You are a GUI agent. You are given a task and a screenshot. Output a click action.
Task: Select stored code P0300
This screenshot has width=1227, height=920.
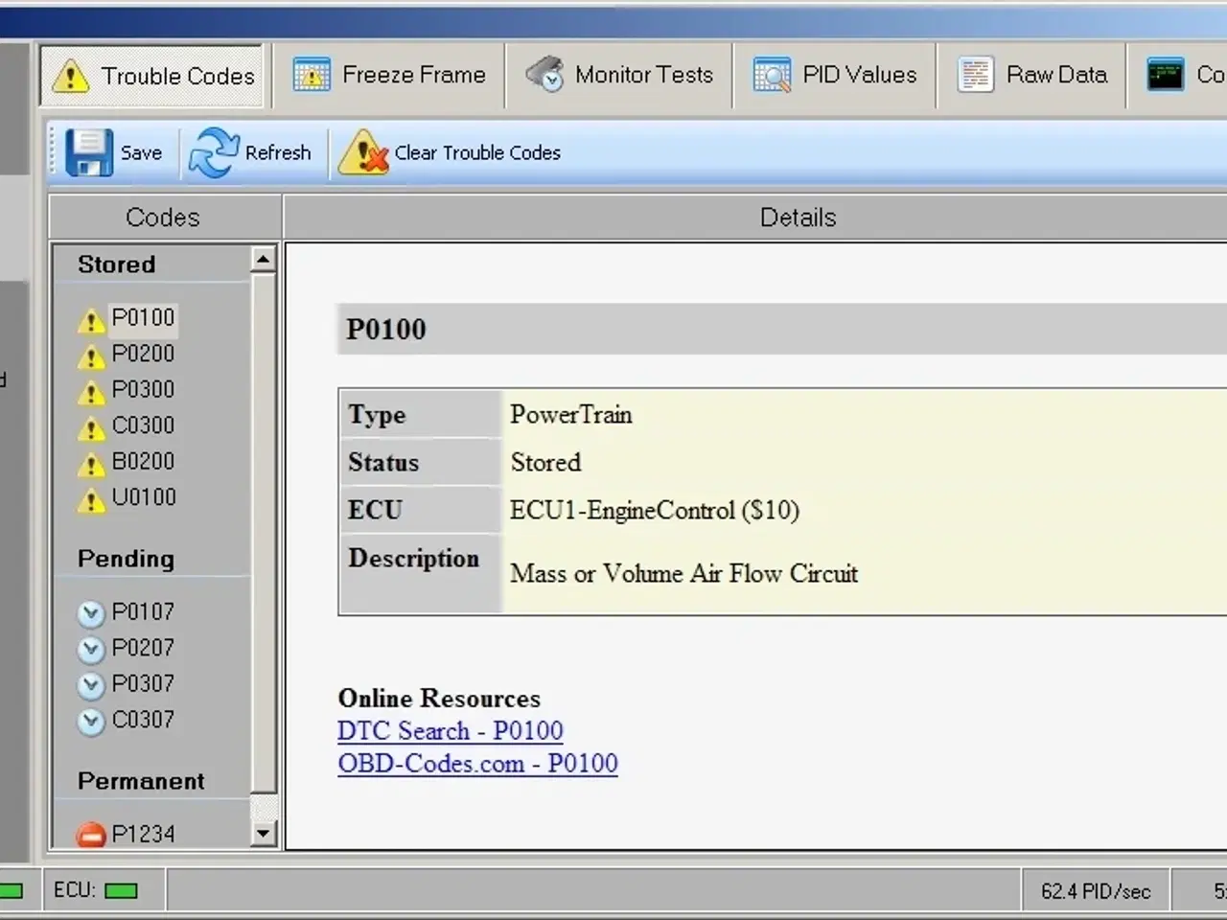(143, 389)
